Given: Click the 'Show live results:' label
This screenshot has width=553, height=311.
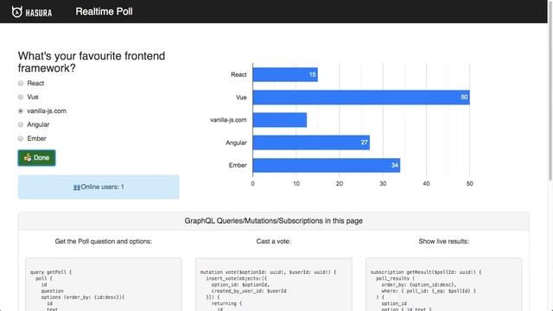Looking at the screenshot, I should coord(443,241).
